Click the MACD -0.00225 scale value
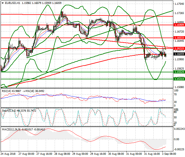Viewport: 185px width, 157px height. [179, 149]
